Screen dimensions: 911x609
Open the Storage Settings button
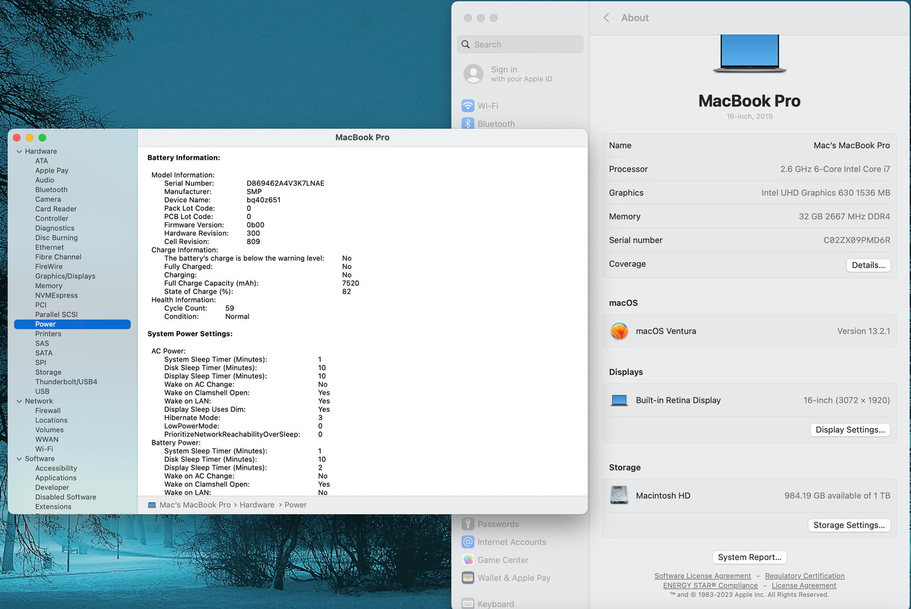(849, 525)
